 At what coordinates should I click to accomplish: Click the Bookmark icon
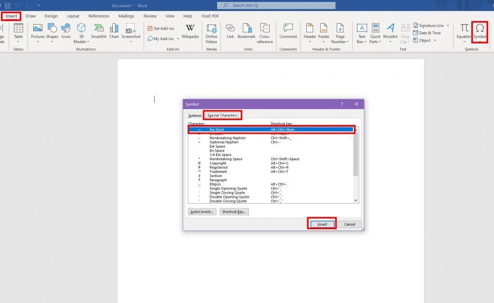pos(247,30)
